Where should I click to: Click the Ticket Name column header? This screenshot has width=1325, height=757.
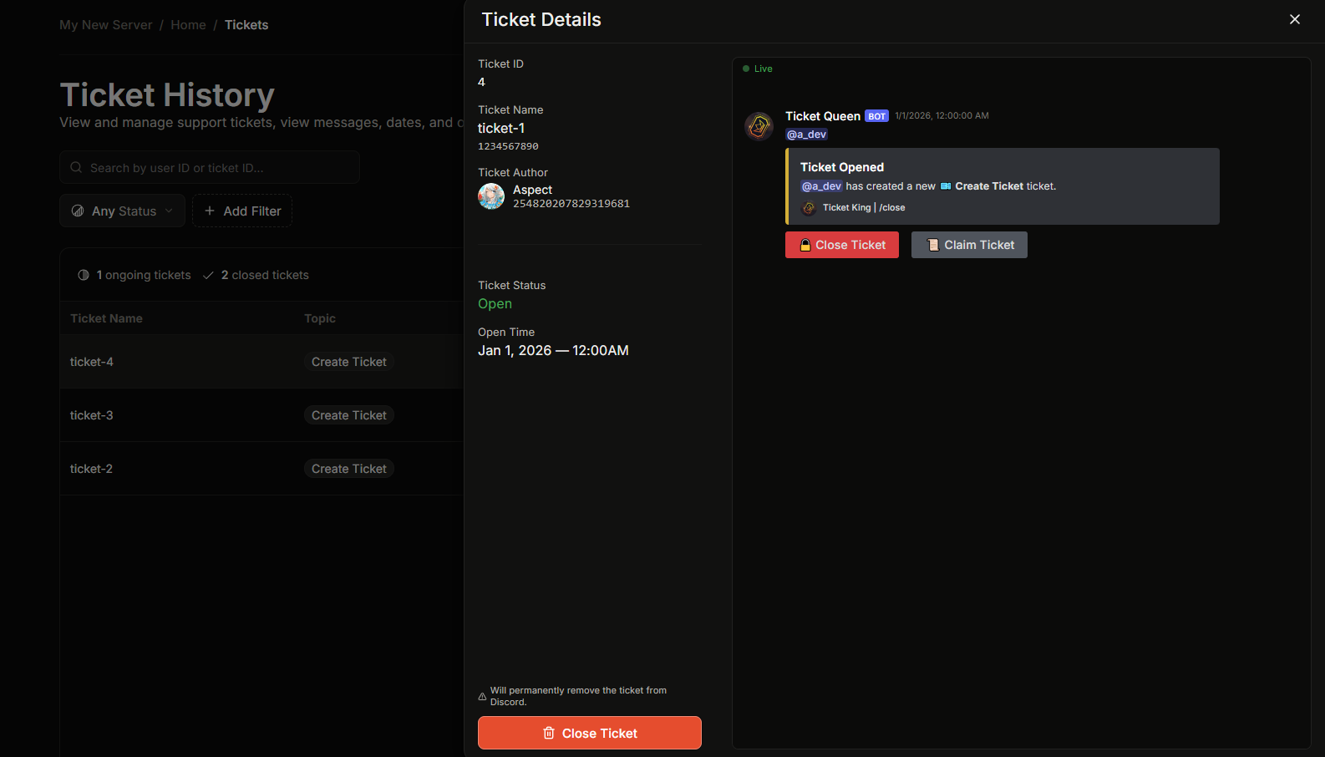click(x=106, y=318)
